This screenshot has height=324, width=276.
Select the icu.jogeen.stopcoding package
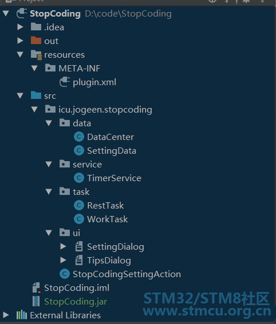[105, 110]
